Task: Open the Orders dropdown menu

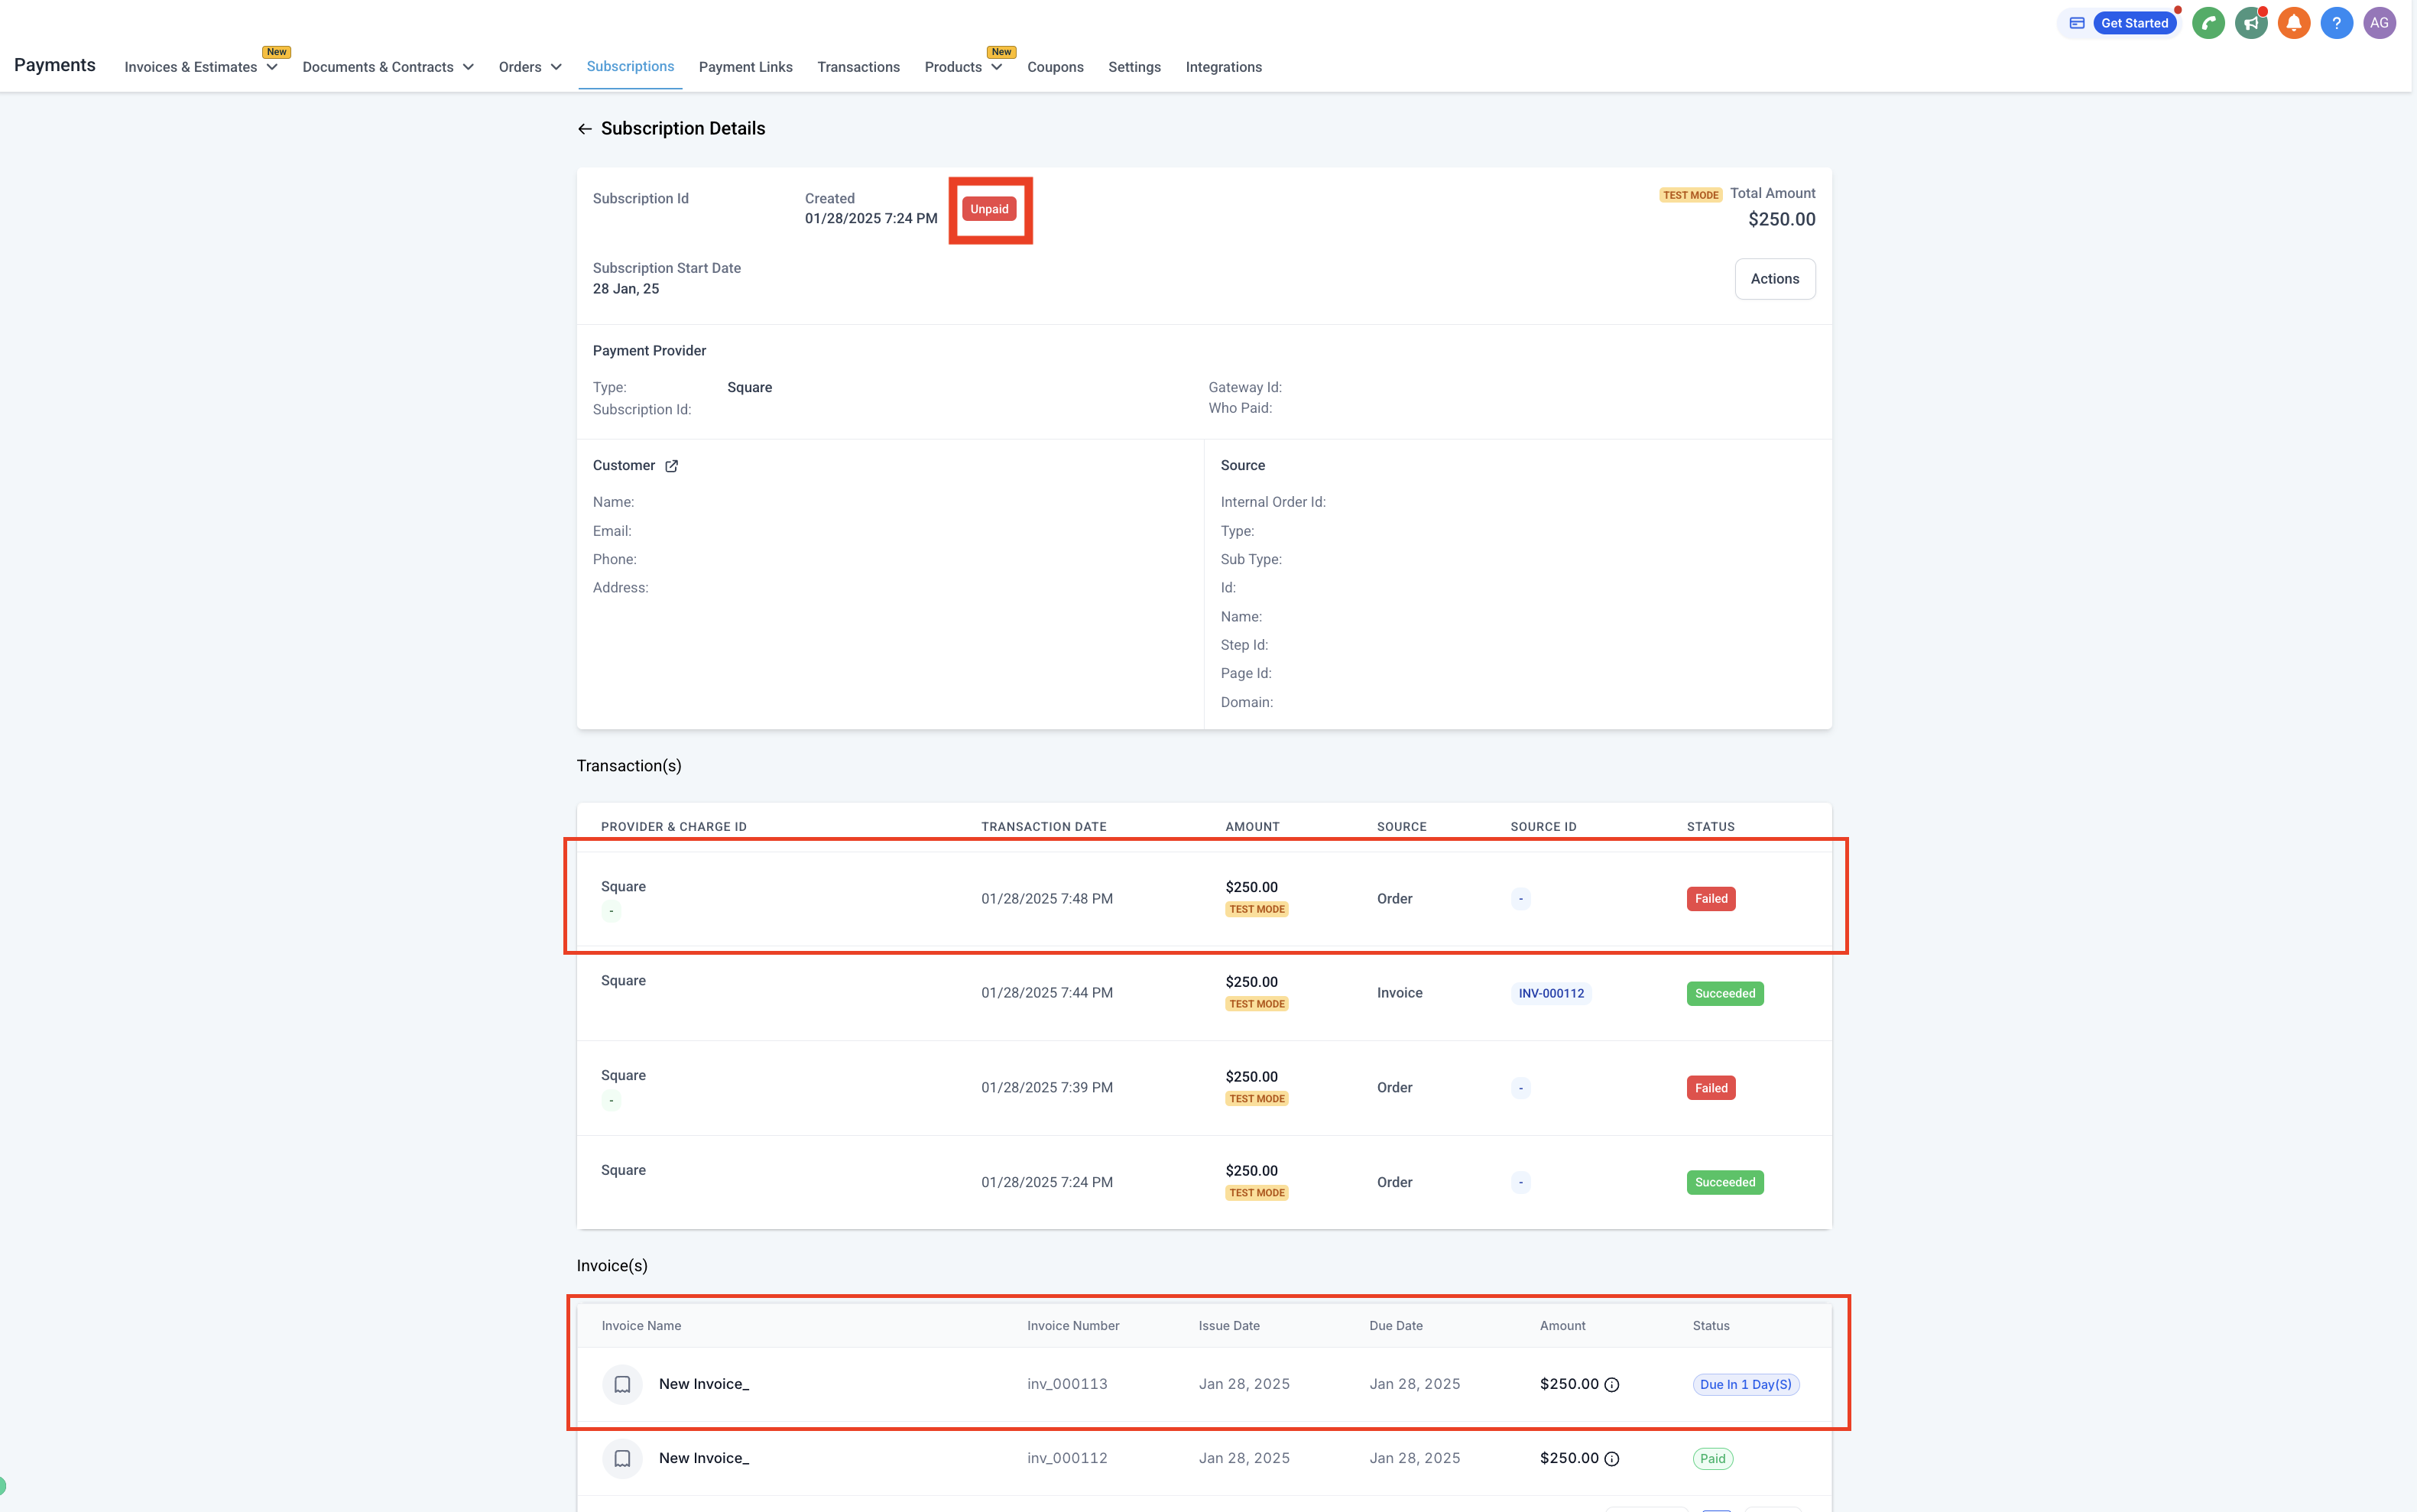Action: (530, 67)
